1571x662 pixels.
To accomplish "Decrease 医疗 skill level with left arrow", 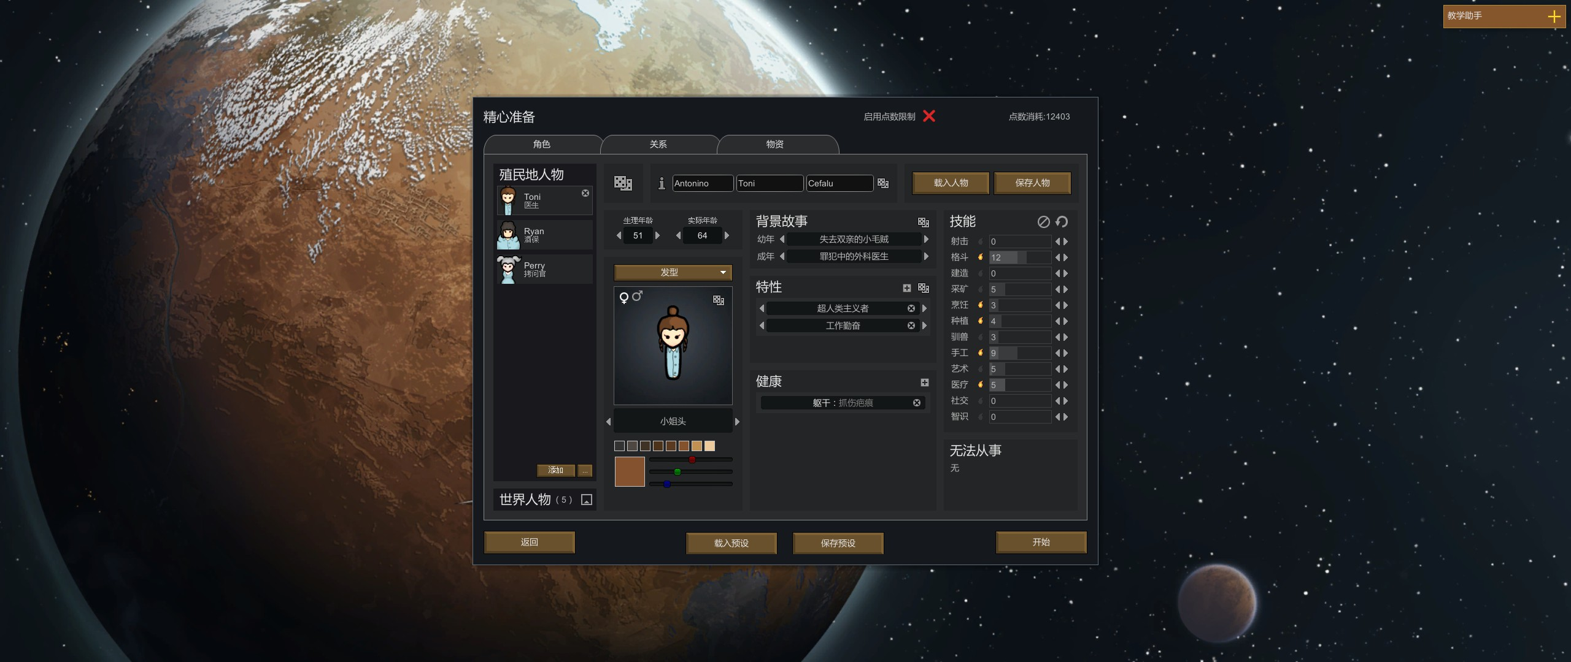I will point(1057,385).
